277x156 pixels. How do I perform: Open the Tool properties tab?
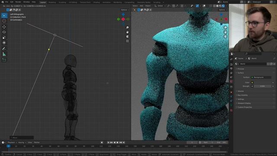[231, 59]
